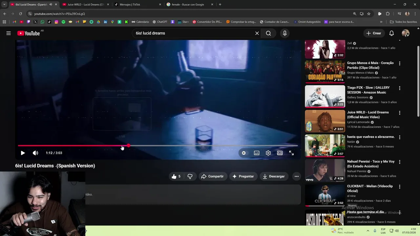The image size is (420, 236).
Task: Open ChatGPT bookmark
Action: click(x=160, y=22)
